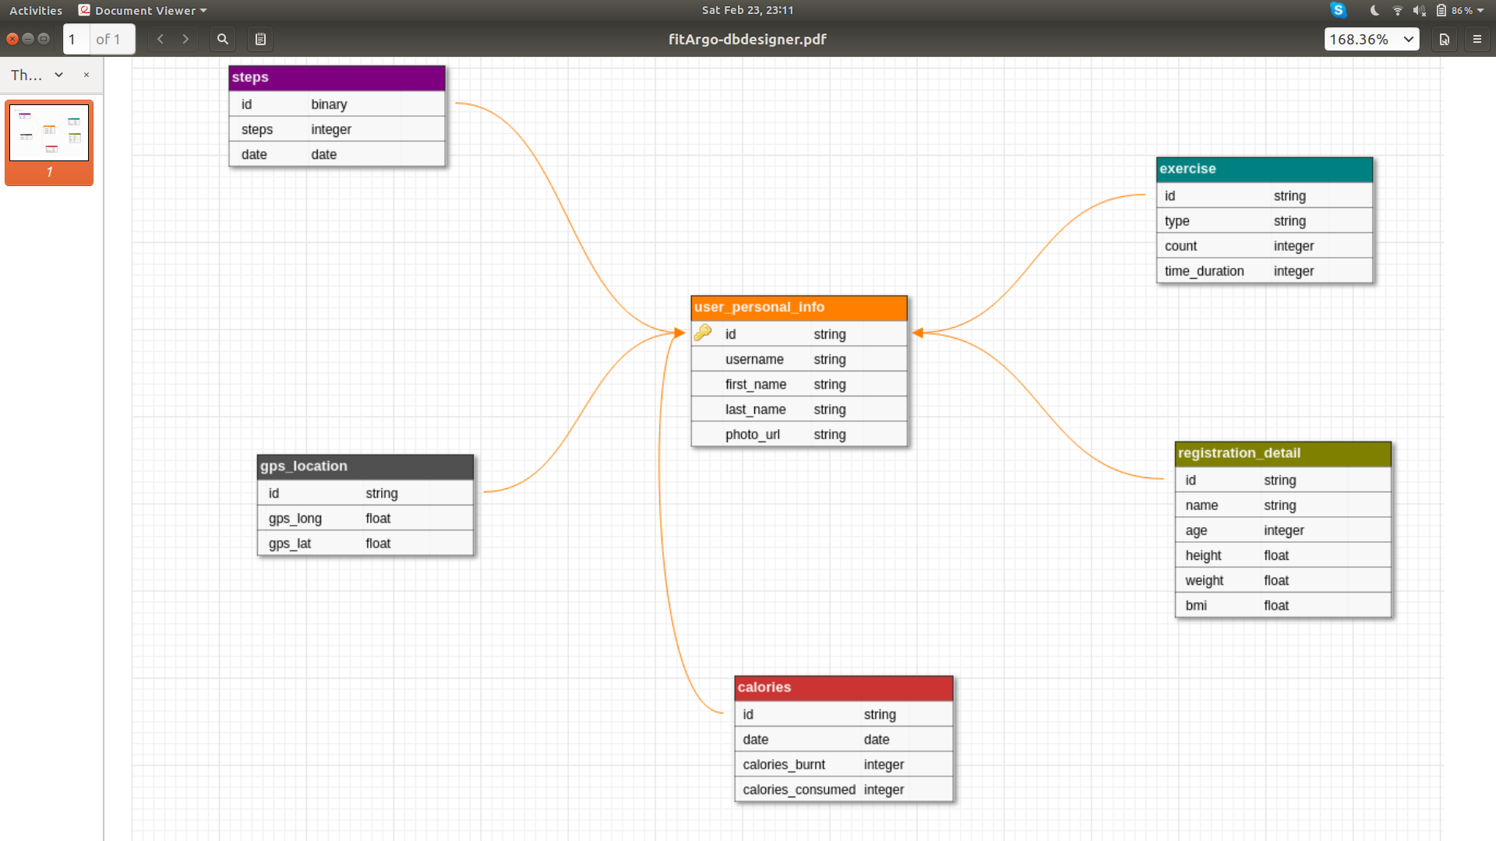Open the Document Viewer app menu
Image resolution: width=1496 pixels, height=841 pixels.
click(143, 10)
